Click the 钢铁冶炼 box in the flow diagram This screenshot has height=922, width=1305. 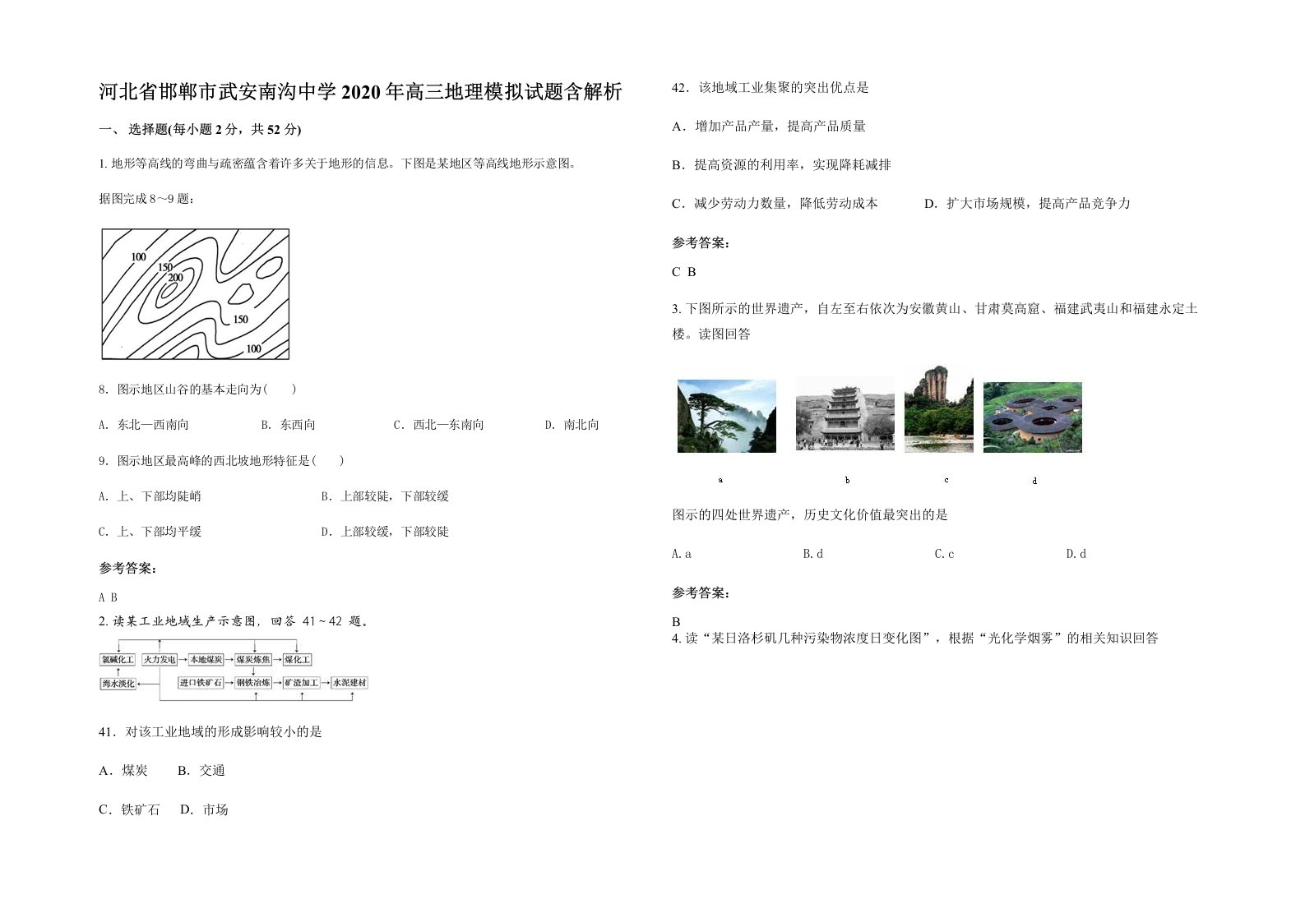[x=253, y=683]
